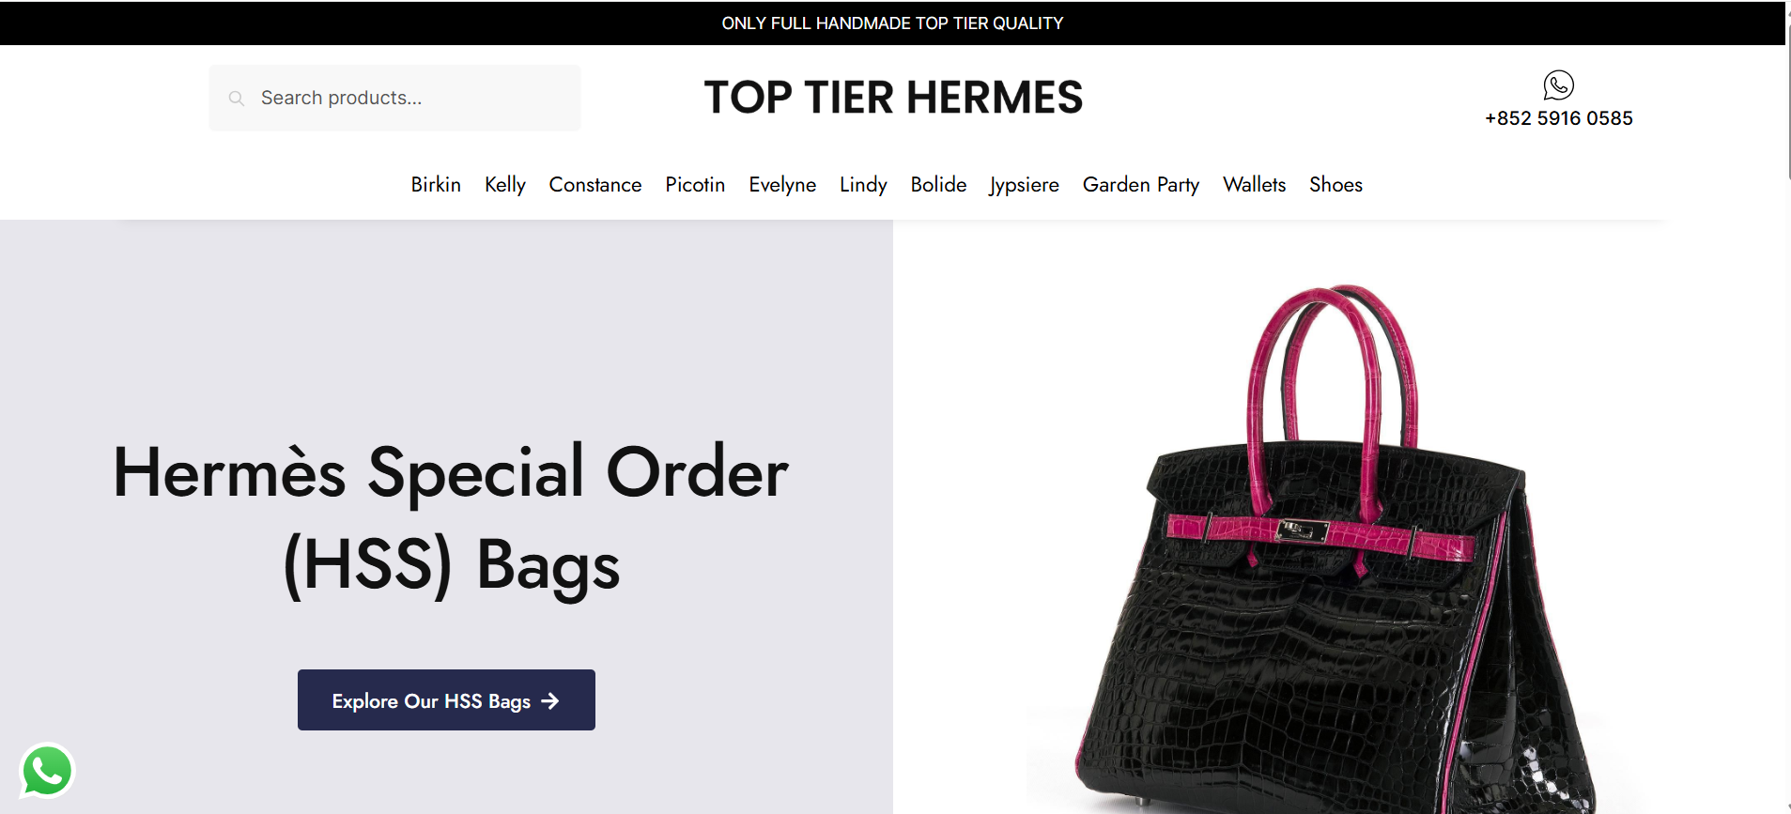Screen dimensions: 1791x814
Task: Select Picotin in the navigation bar
Action: click(695, 185)
